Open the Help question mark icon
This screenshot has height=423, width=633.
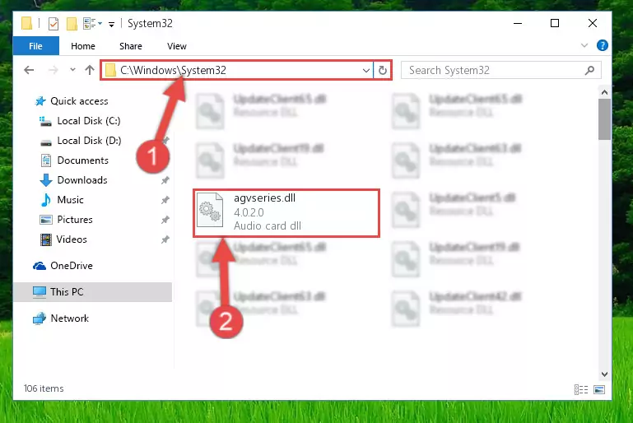602,45
